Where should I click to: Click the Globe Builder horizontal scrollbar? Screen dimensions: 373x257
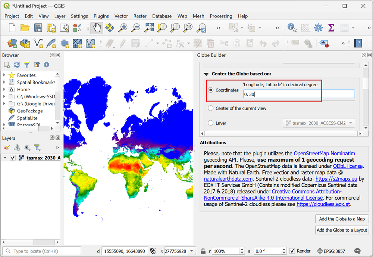click(x=281, y=134)
